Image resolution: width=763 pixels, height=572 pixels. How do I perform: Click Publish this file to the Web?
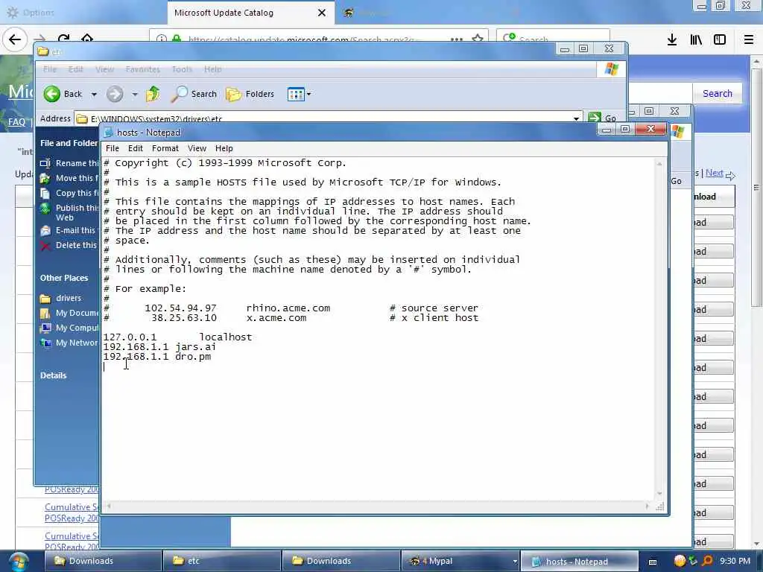coord(69,212)
